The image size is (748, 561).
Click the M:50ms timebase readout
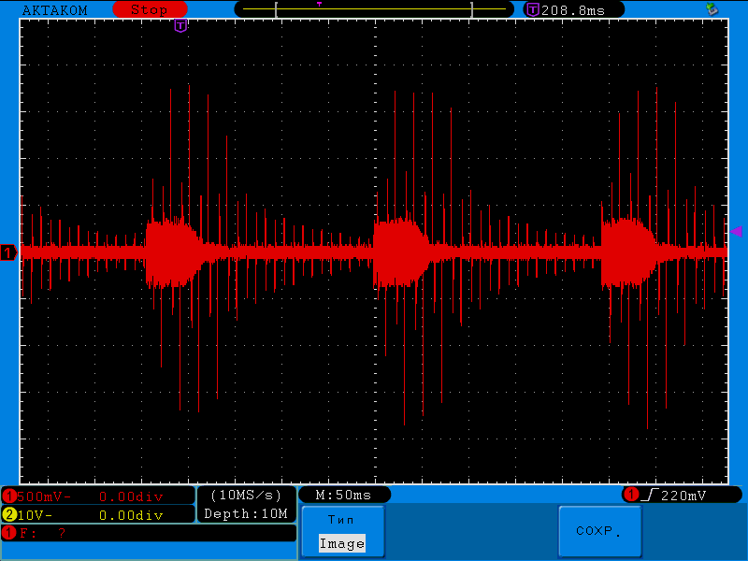point(344,496)
